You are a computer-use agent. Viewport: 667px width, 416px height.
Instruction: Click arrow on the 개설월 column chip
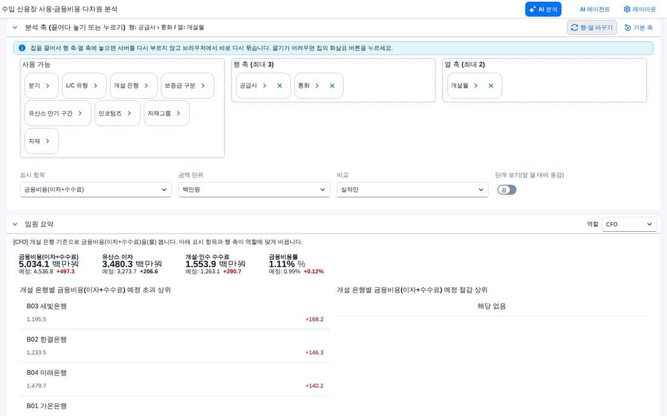475,86
